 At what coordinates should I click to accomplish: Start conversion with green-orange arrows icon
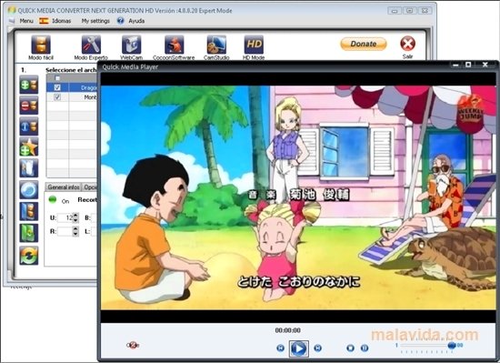(29, 256)
